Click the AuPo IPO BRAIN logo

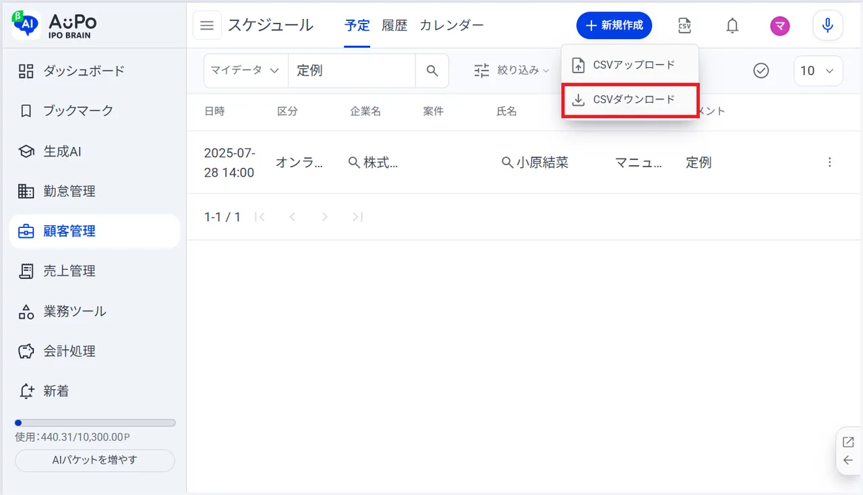coord(55,24)
